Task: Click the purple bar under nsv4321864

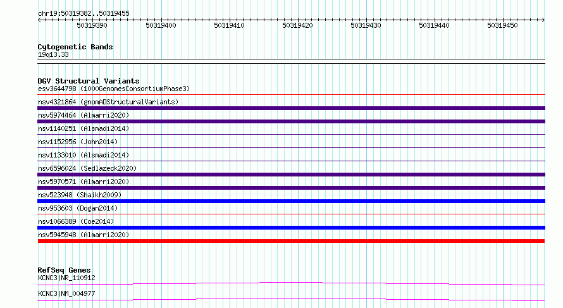Action: [x=291, y=108]
